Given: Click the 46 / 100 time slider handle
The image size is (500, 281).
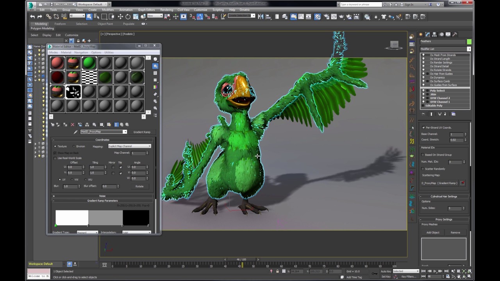Looking at the screenshot, I should point(241,260).
